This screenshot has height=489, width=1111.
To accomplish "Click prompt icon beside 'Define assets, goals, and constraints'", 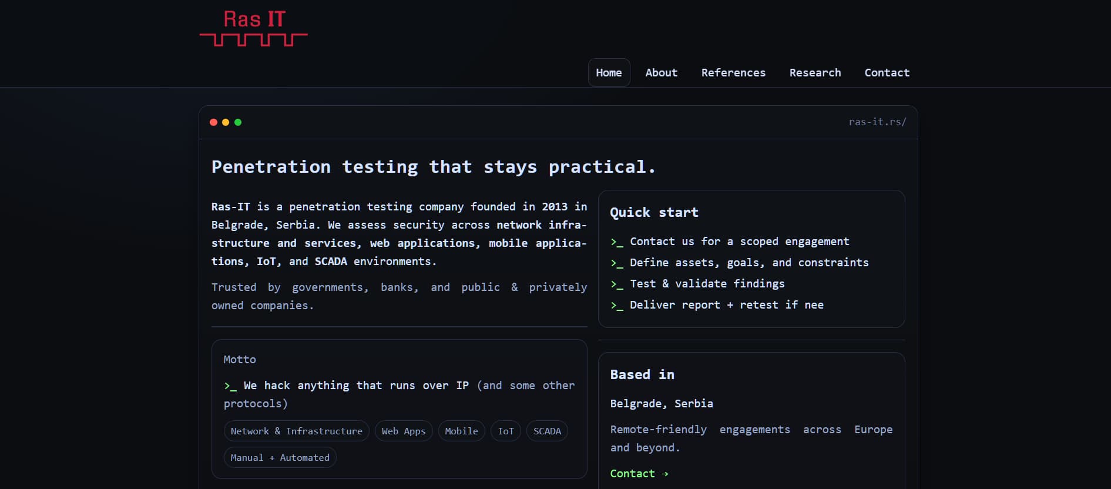I will [617, 263].
